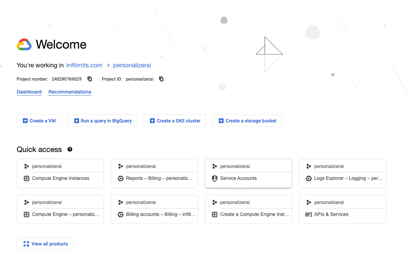Click the APIs & Services icon

coord(309,214)
